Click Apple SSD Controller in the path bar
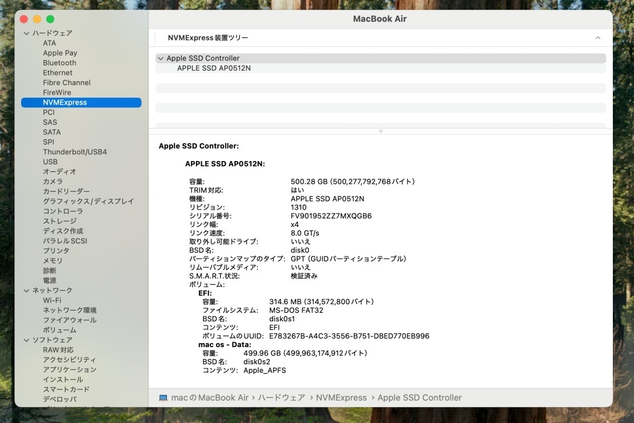 (419, 398)
